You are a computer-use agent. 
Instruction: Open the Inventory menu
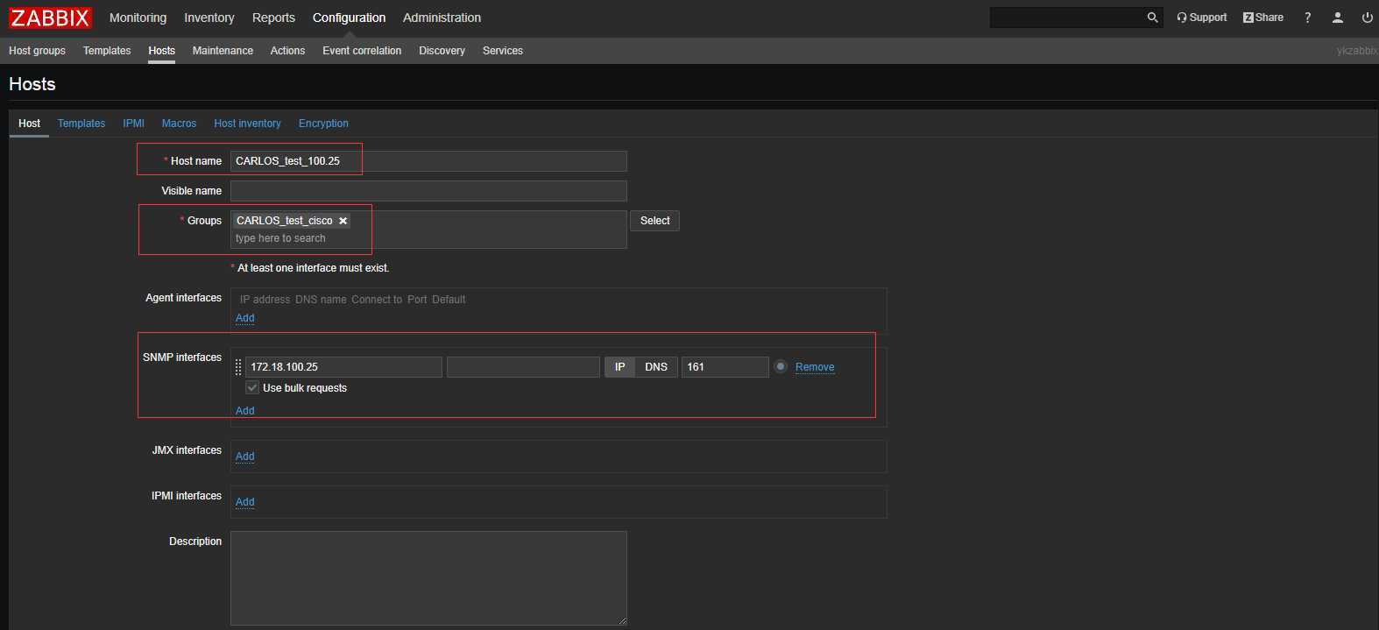[x=209, y=18]
